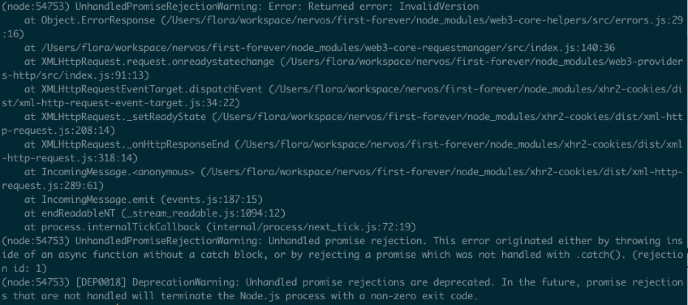Click 'XMLHttpRequest._setReadyState' stack frame
Screen dimensions: 688x305
123,117
